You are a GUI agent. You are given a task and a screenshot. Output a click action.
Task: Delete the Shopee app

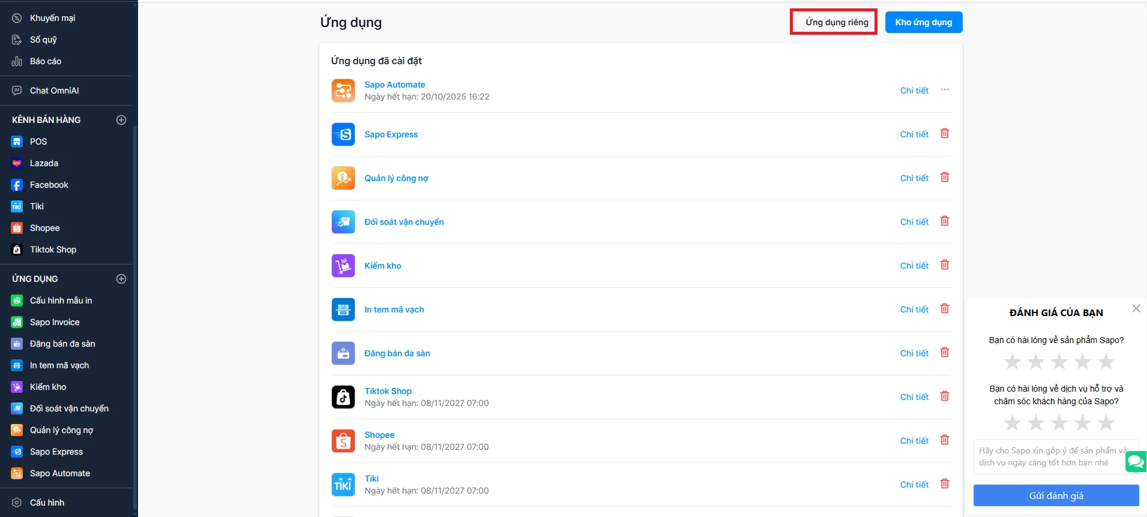coord(945,440)
